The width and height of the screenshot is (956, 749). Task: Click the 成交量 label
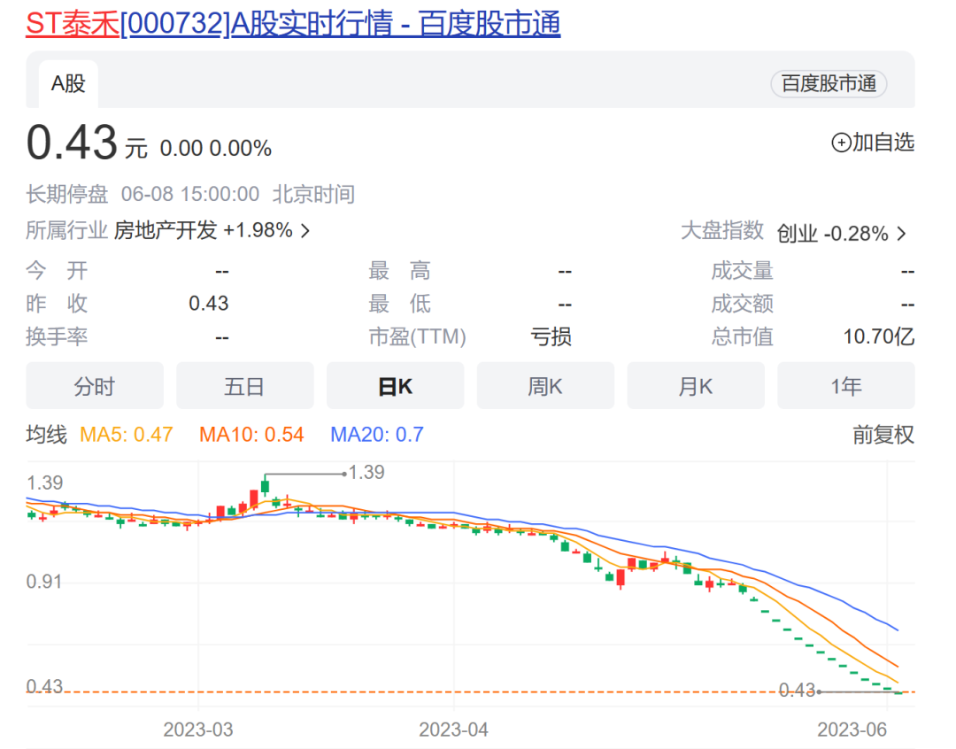click(x=743, y=271)
